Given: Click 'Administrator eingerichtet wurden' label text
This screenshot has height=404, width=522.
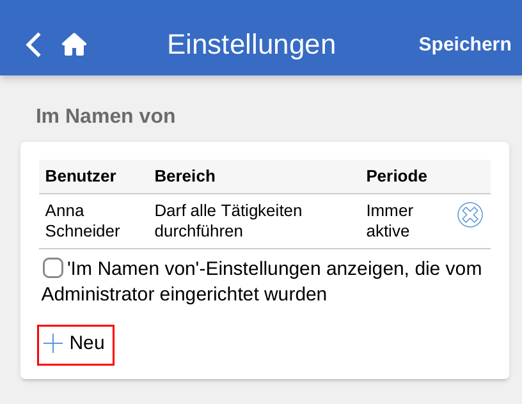Looking at the screenshot, I should 184,294.
